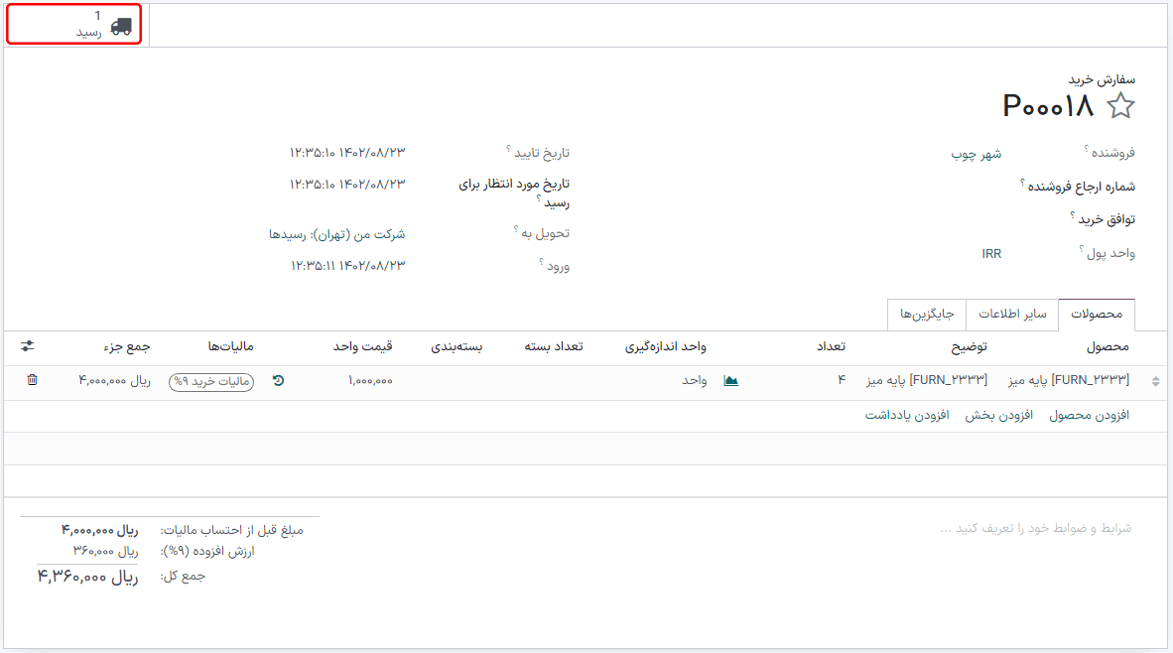The image size is (1173, 653).
Task: Click the بسته‌بندی column header
Action: (456, 346)
